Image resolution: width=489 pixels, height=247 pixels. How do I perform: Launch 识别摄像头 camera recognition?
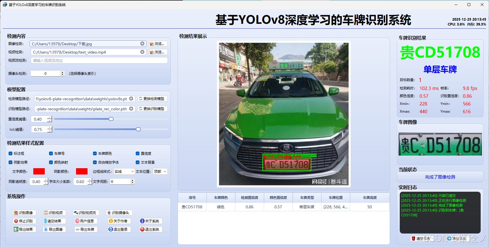pos(119,213)
